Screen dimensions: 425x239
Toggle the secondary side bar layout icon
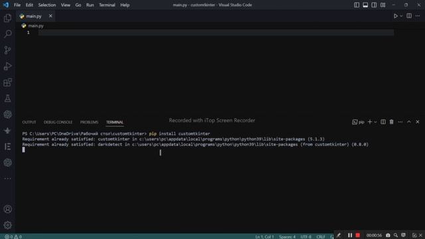(x=374, y=5)
